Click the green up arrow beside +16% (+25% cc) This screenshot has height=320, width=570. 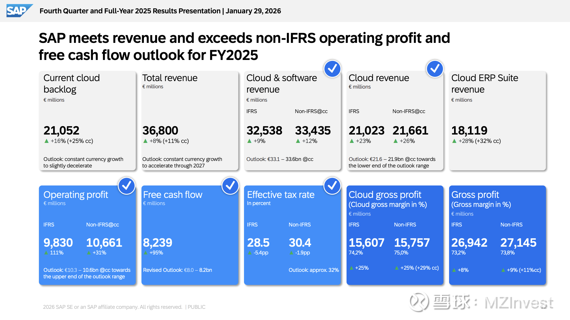(x=46, y=141)
